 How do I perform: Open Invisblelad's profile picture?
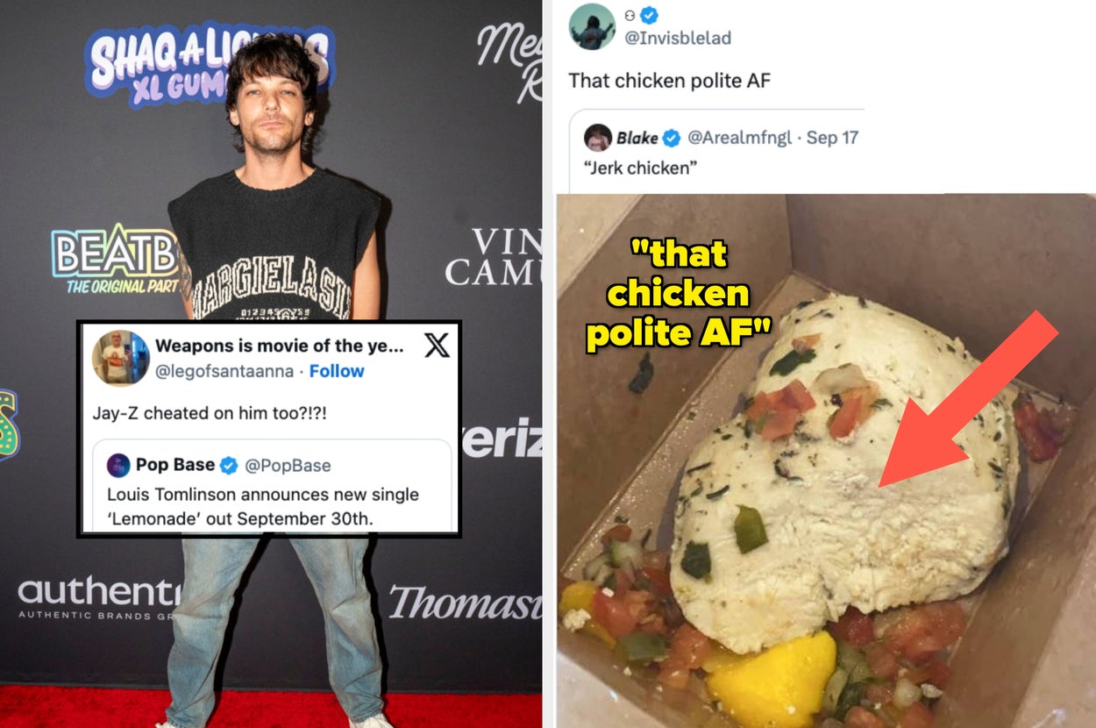[x=592, y=26]
